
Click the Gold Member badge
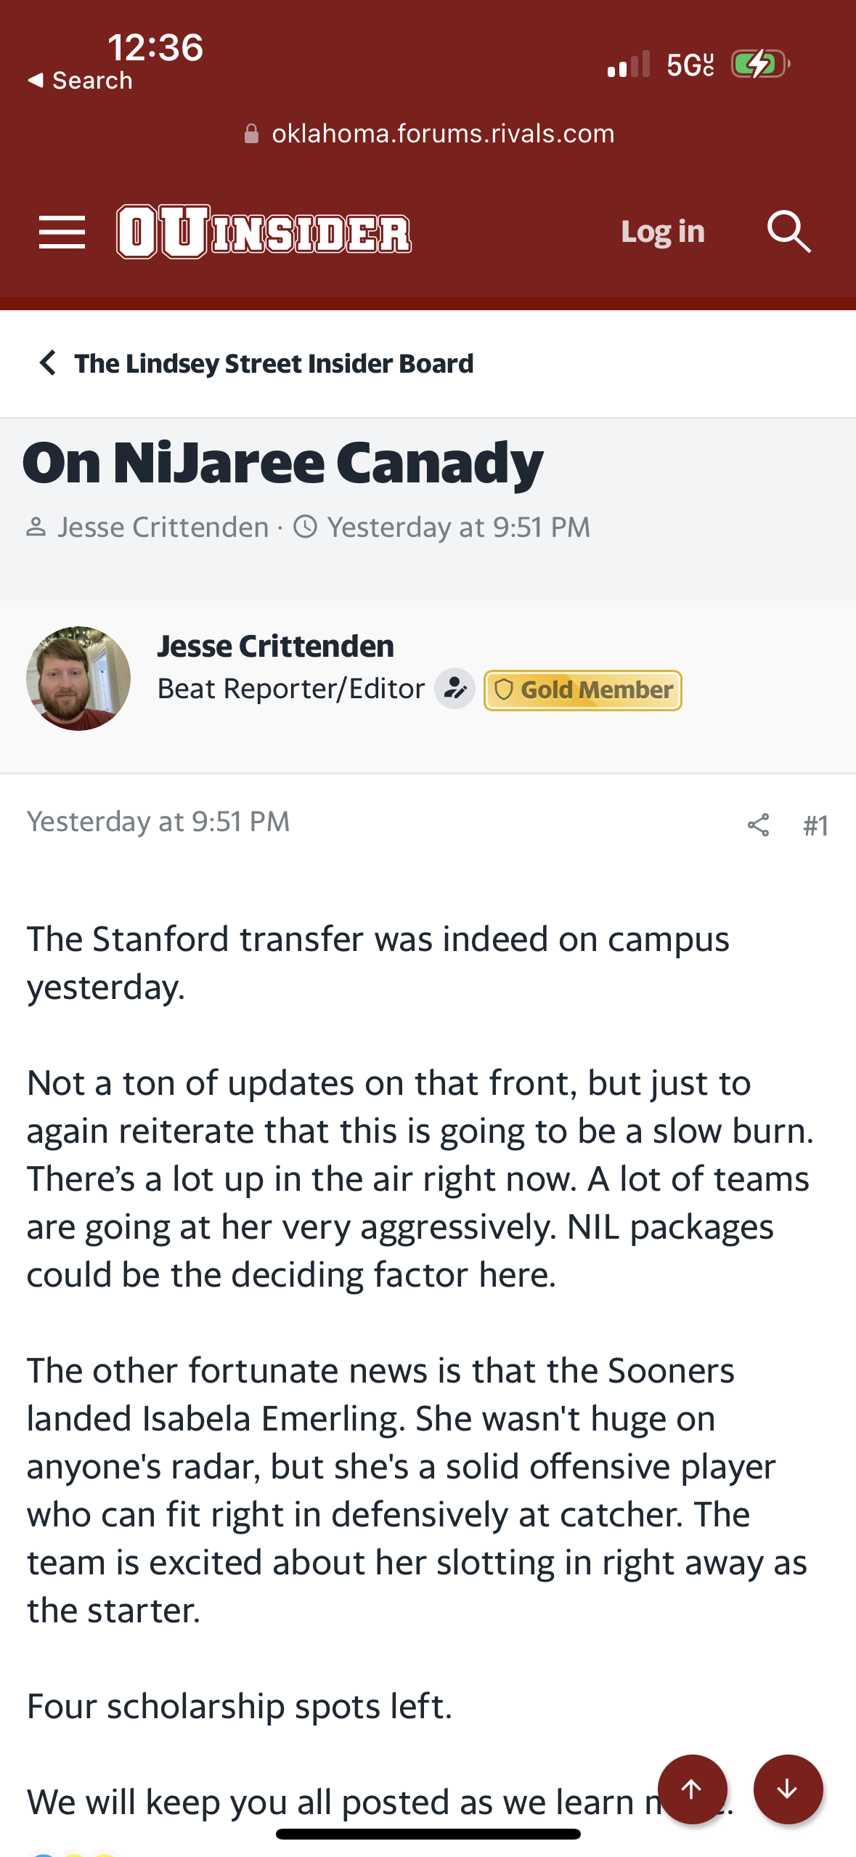pos(582,689)
